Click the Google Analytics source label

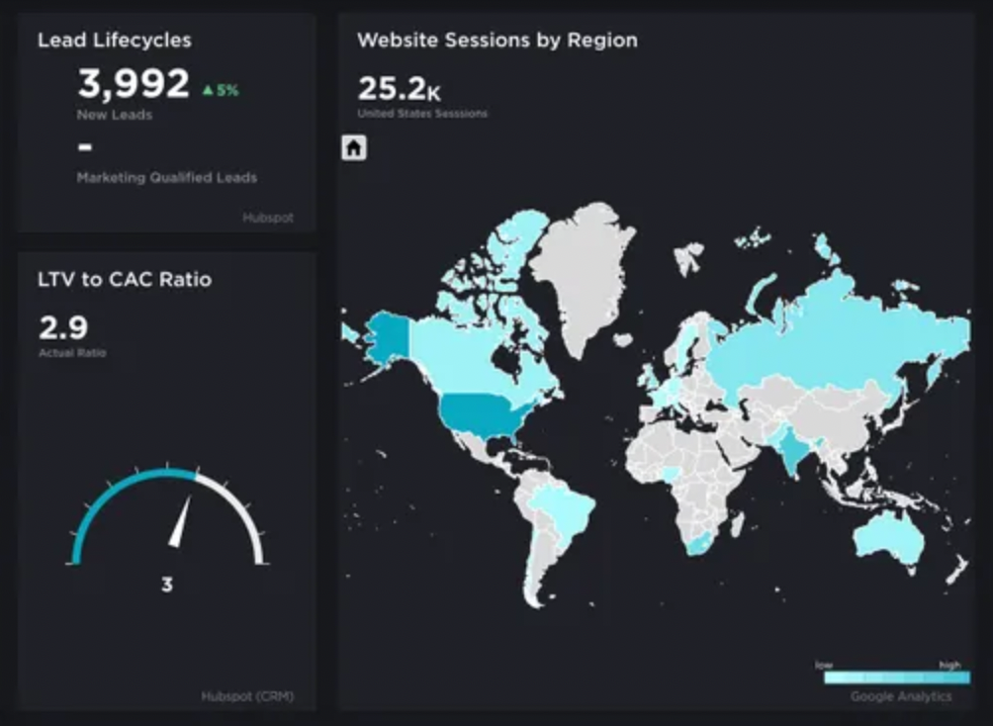(901, 697)
